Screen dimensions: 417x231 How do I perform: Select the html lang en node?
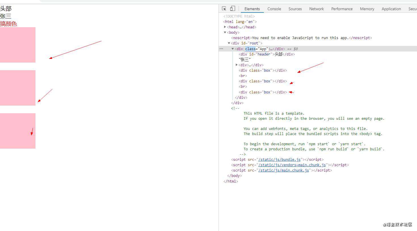[x=240, y=22]
